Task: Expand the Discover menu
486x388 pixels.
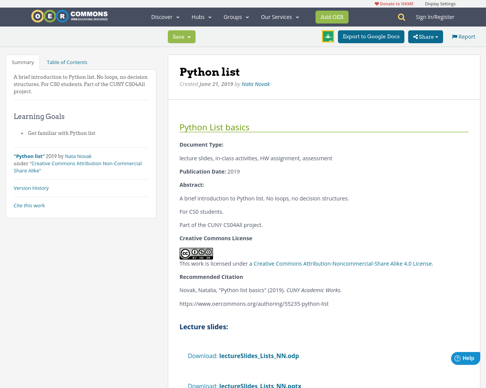Action: [x=165, y=17]
